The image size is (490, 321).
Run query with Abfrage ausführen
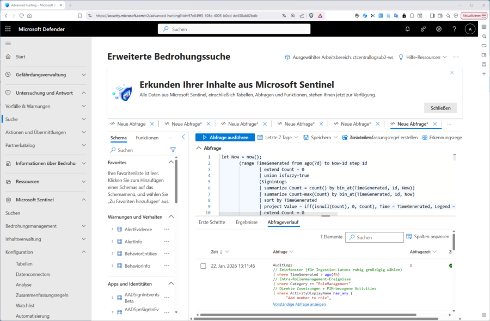coord(225,138)
